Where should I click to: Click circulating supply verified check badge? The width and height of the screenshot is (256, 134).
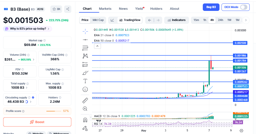click(33, 98)
